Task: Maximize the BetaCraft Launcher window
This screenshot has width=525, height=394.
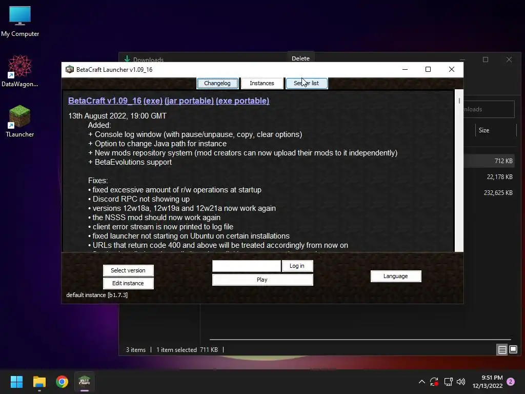Action: (x=428, y=69)
